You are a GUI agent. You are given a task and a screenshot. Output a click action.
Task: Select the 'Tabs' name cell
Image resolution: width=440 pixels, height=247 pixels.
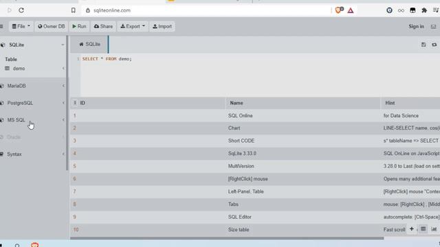pyautogui.click(x=233, y=204)
